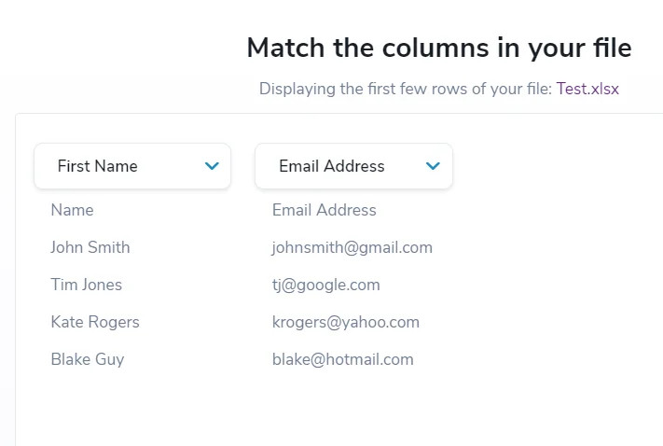
Task: Open the Email Address column mapping dropdown
Action: 353,166
